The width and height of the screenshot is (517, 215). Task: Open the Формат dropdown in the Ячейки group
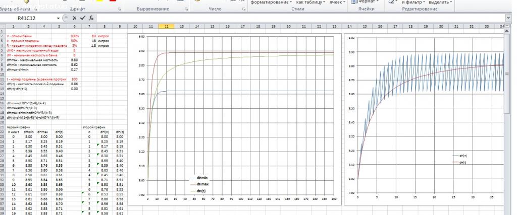[x=366, y=2]
